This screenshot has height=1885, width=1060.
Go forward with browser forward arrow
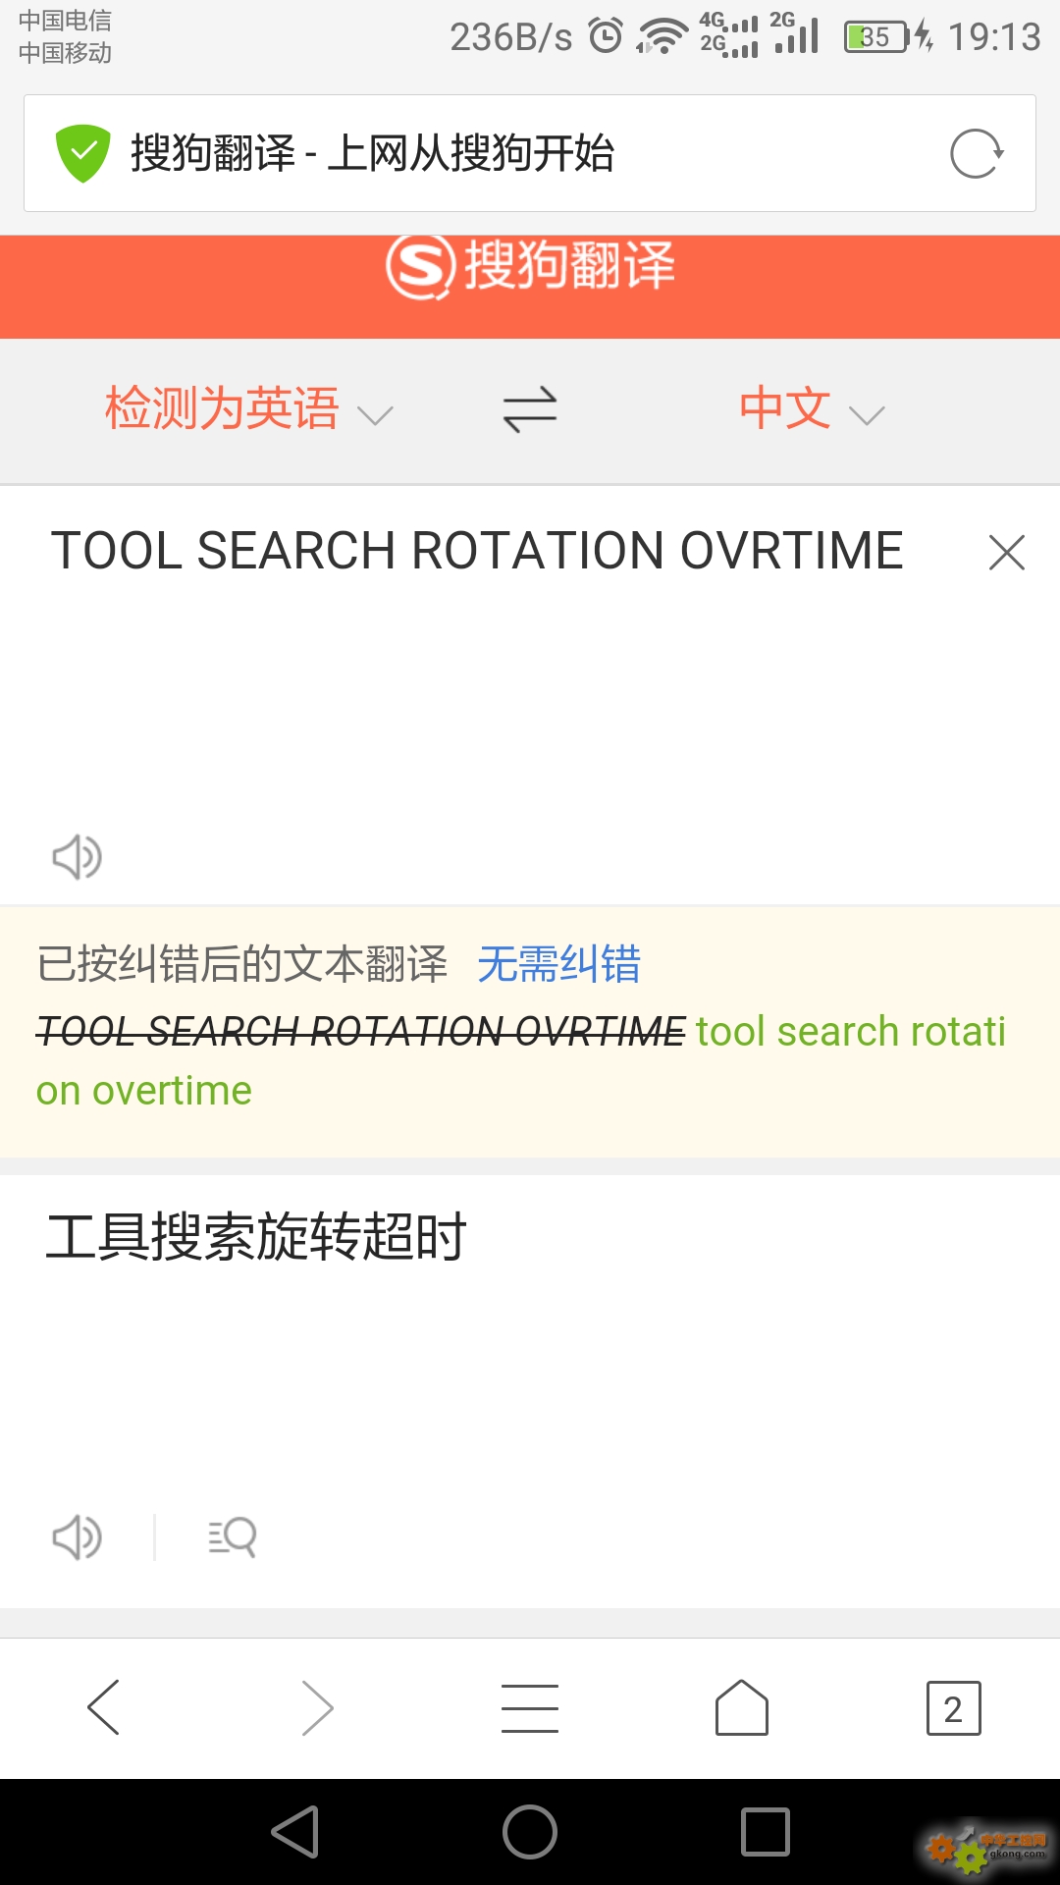pyautogui.click(x=316, y=1707)
